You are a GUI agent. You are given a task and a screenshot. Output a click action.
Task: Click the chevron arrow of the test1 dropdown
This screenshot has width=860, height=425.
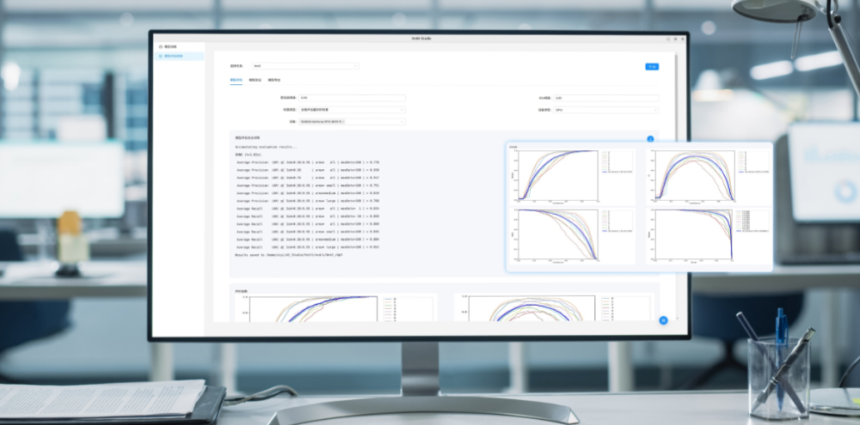click(x=355, y=66)
